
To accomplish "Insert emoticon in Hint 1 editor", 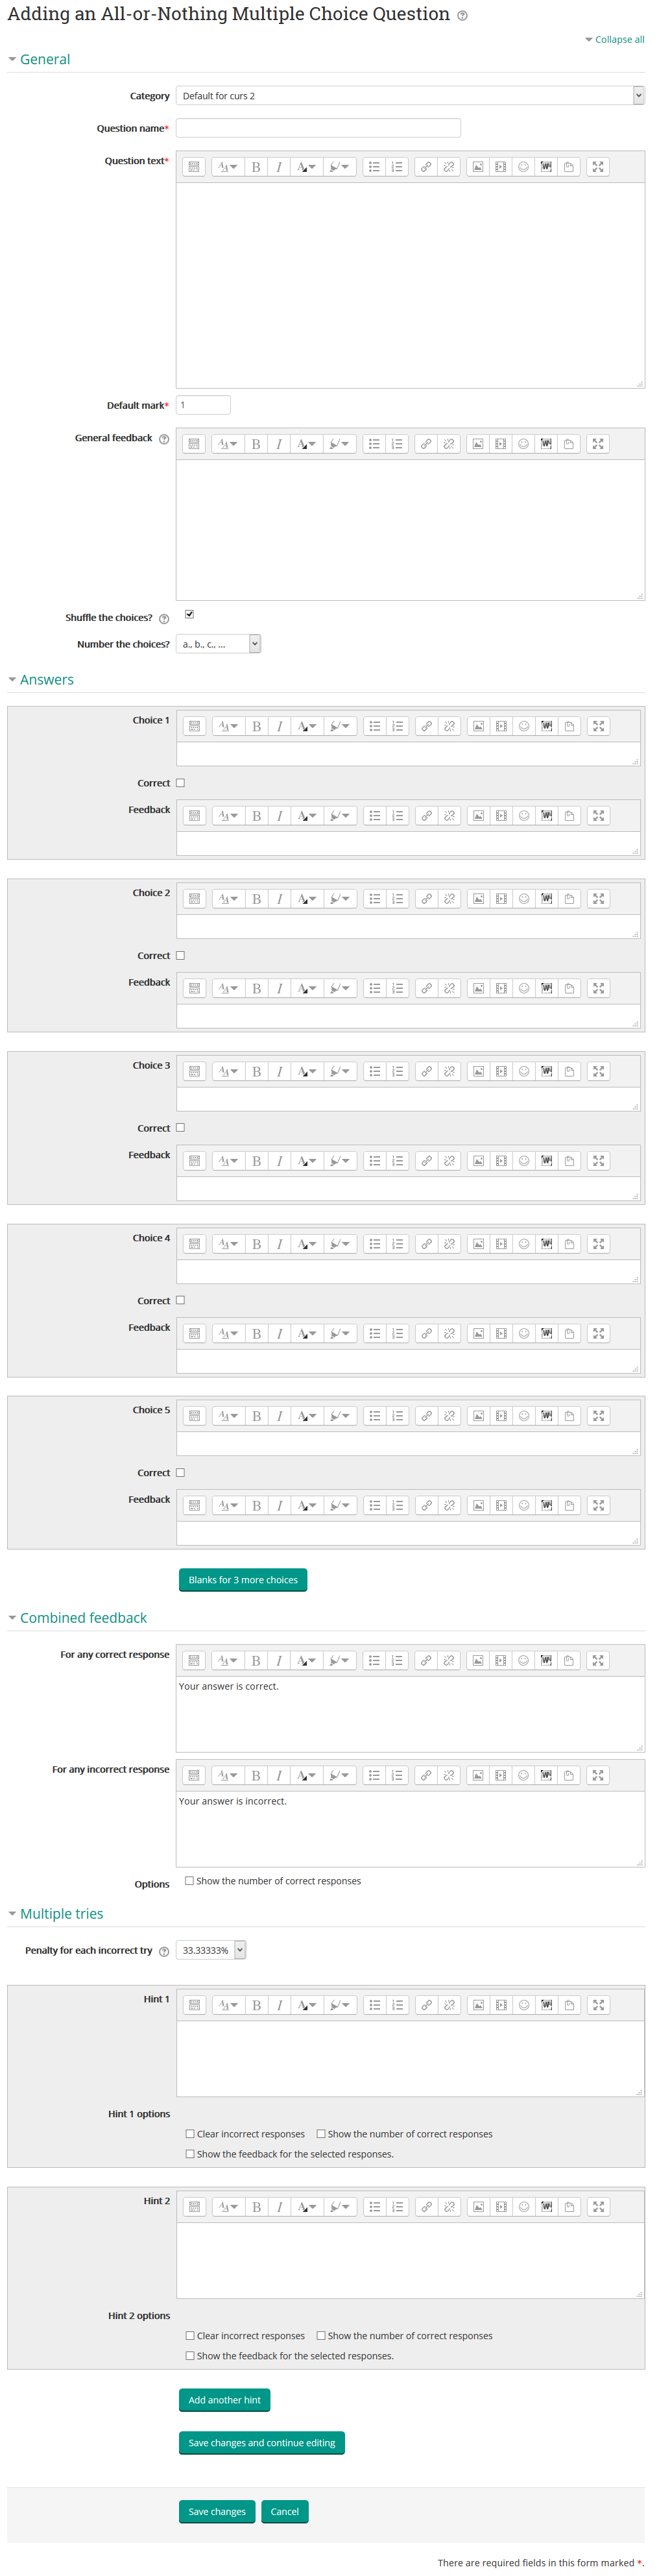I will click(524, 2005).
